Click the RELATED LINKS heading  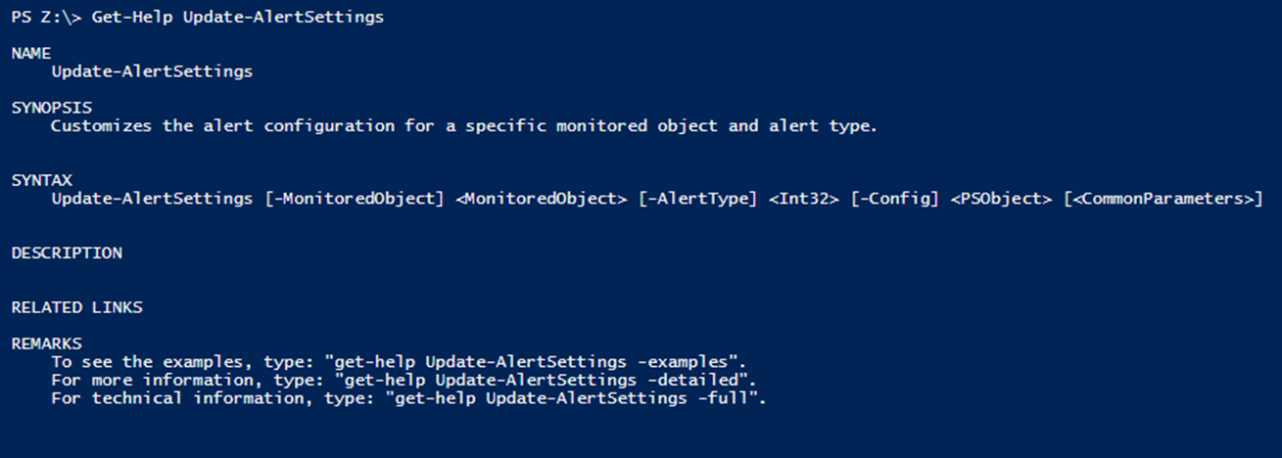point(76,307)
